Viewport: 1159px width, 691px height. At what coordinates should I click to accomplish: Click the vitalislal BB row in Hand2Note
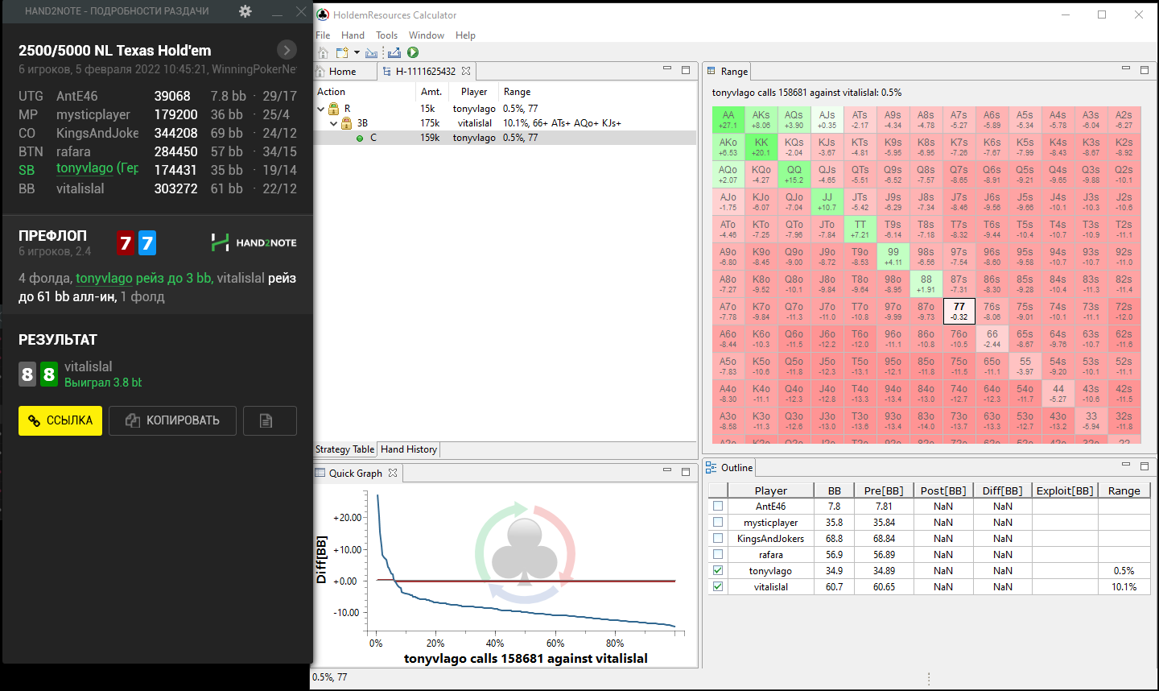click(158, 188)
